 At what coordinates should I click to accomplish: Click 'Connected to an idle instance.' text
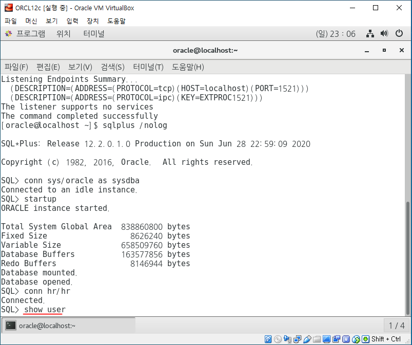tap(69, 189)
